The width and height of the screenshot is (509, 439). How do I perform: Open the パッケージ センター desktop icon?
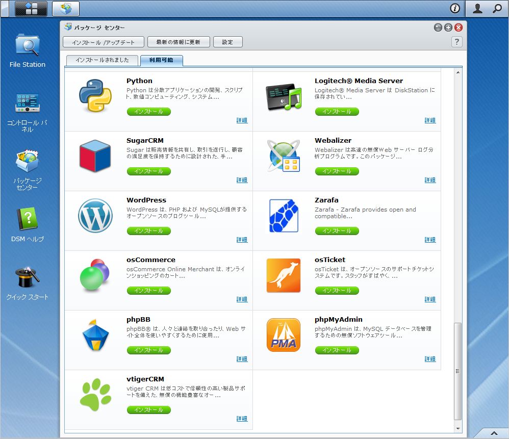27,170
